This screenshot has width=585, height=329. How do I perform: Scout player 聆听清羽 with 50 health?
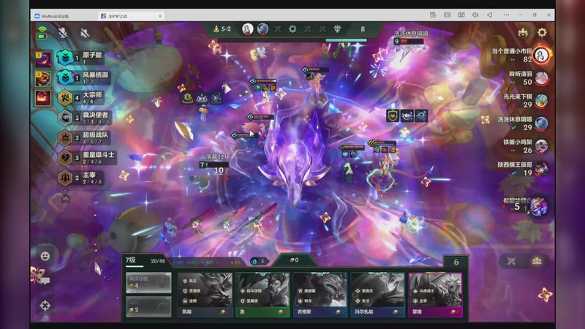click(528, 78)
